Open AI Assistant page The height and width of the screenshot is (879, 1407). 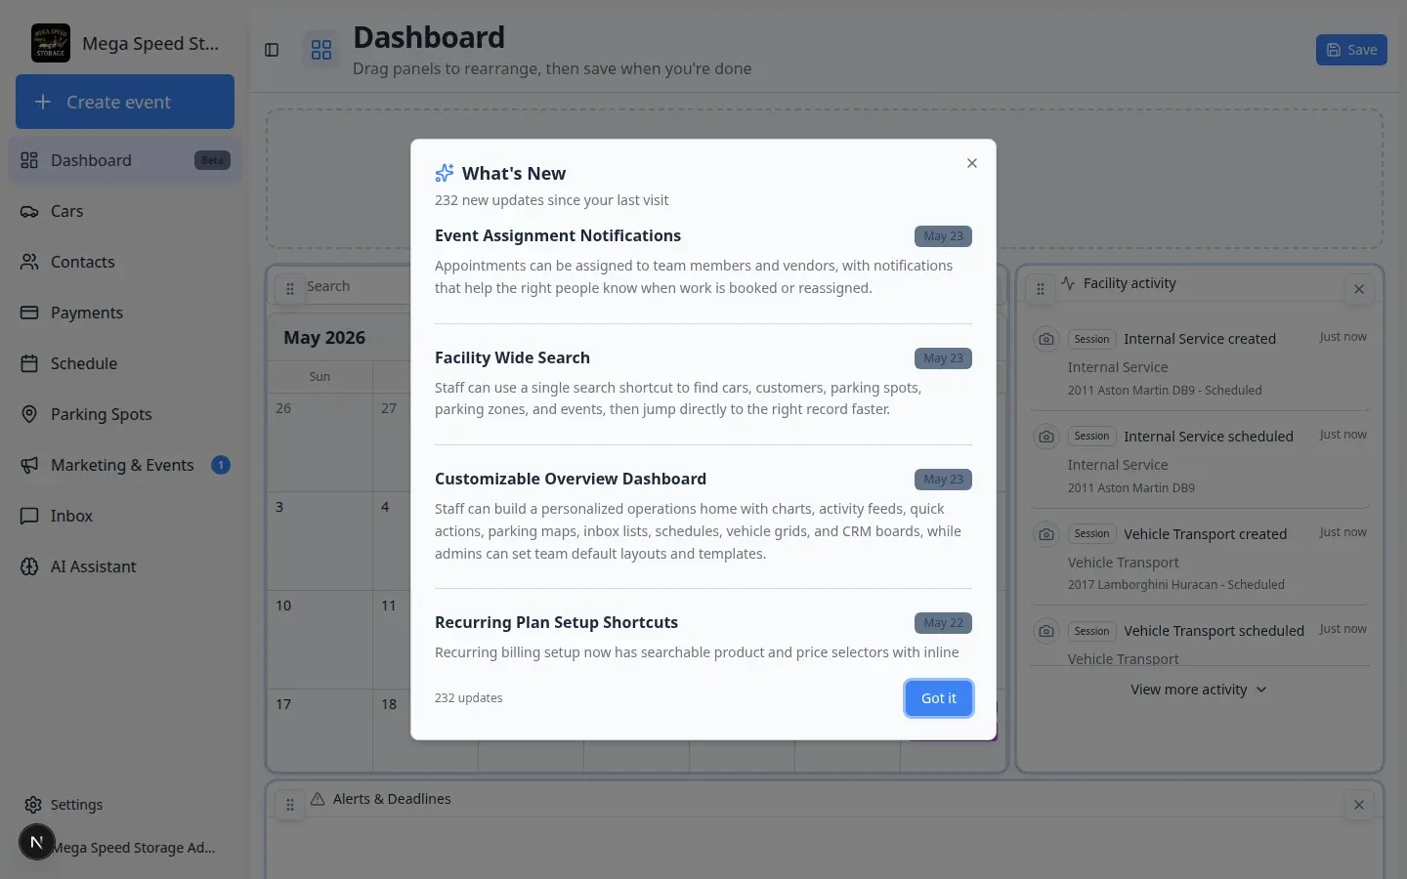[x=125, y=566]
